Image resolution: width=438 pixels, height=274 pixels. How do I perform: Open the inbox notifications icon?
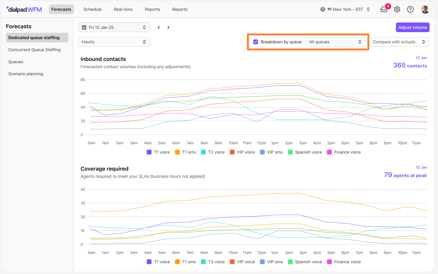384,10
